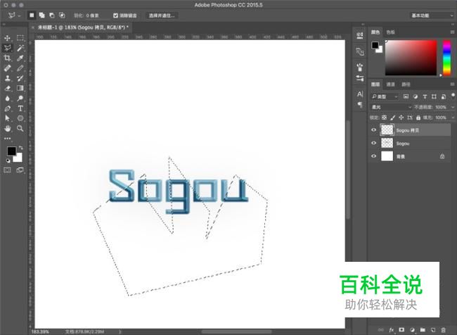
Task: Open the Edit Toolbar three-dots menu
Action: (8, 139)
